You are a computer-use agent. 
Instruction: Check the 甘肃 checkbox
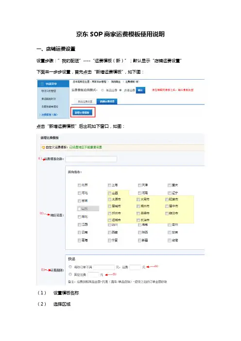pos(169,233)
